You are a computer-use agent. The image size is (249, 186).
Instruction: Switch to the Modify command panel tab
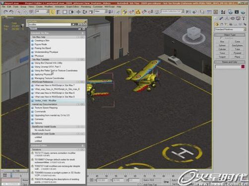tap(221, 18)
